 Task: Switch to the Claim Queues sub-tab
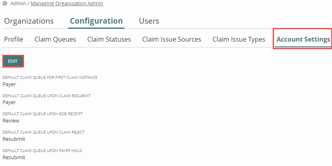click(x=55, y=39)
